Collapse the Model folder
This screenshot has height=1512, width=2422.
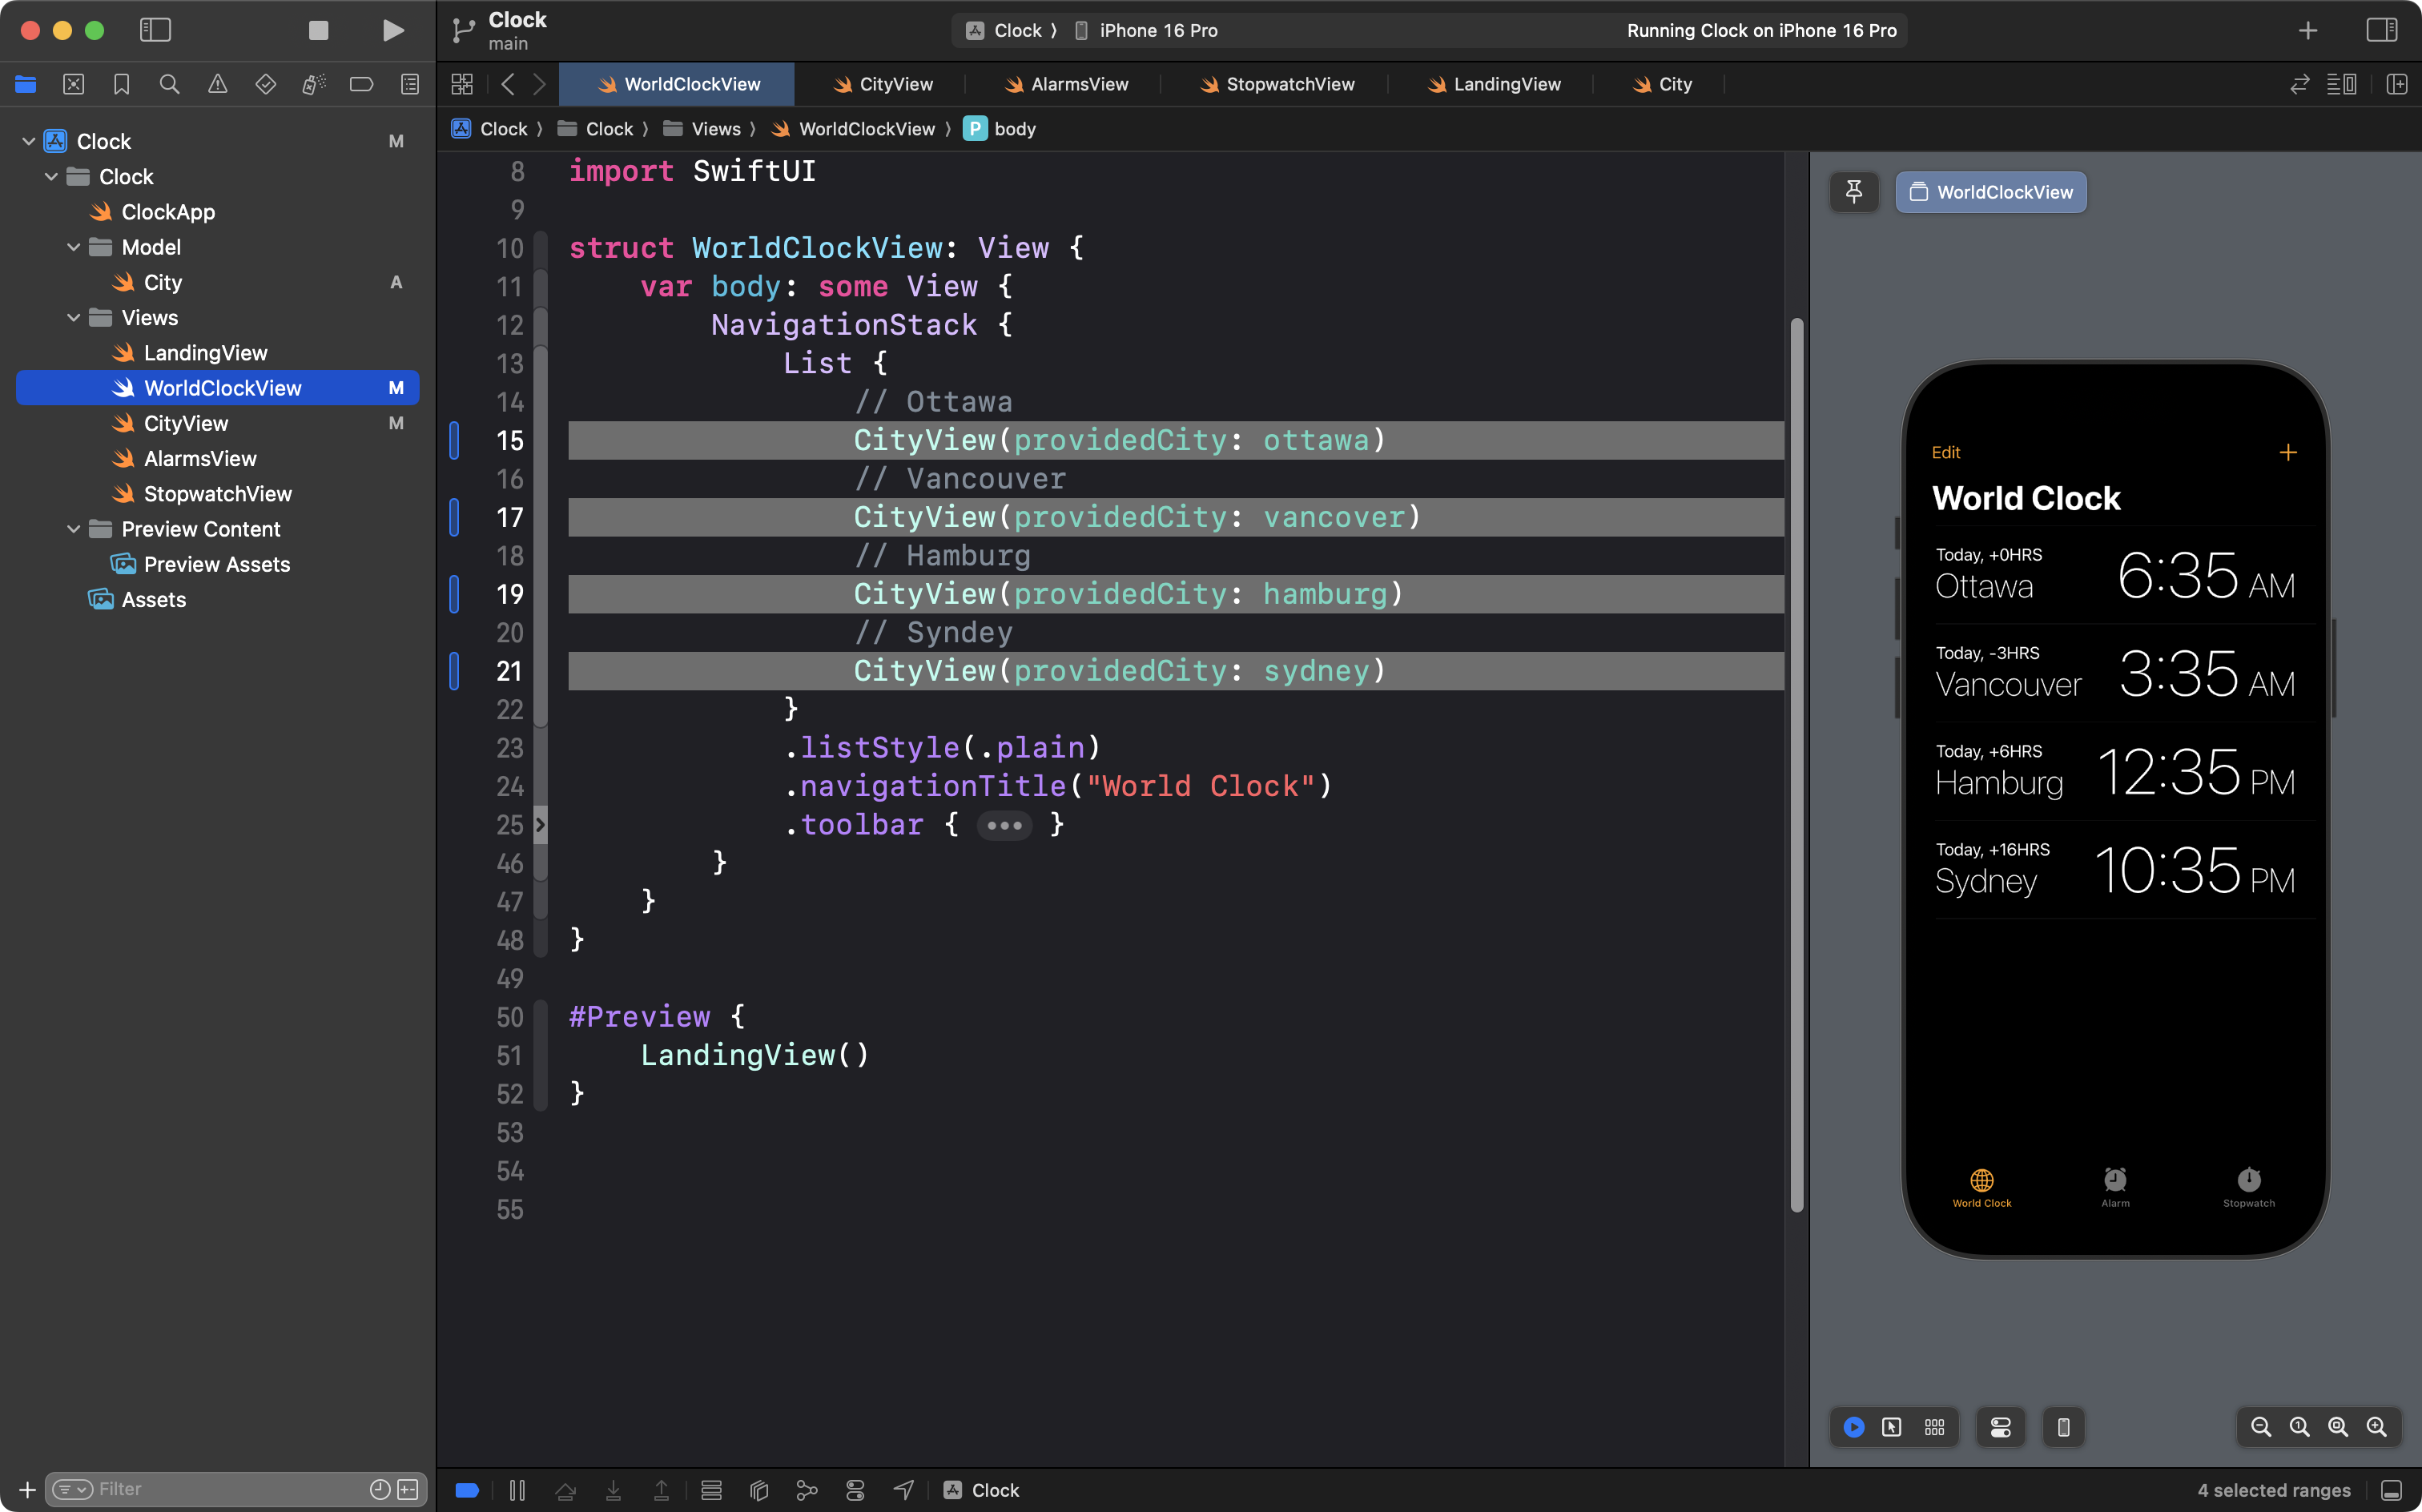coord(74,247)
